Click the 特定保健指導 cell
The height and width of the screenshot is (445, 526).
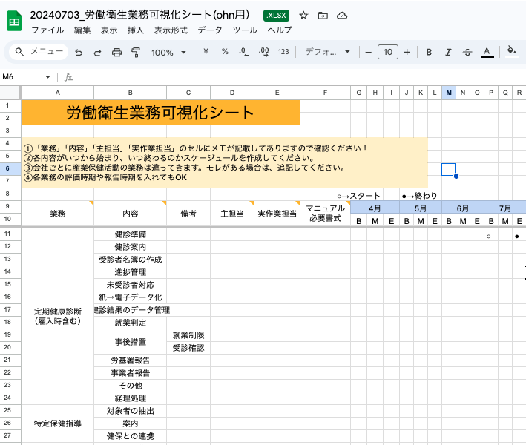coord(58,423)
